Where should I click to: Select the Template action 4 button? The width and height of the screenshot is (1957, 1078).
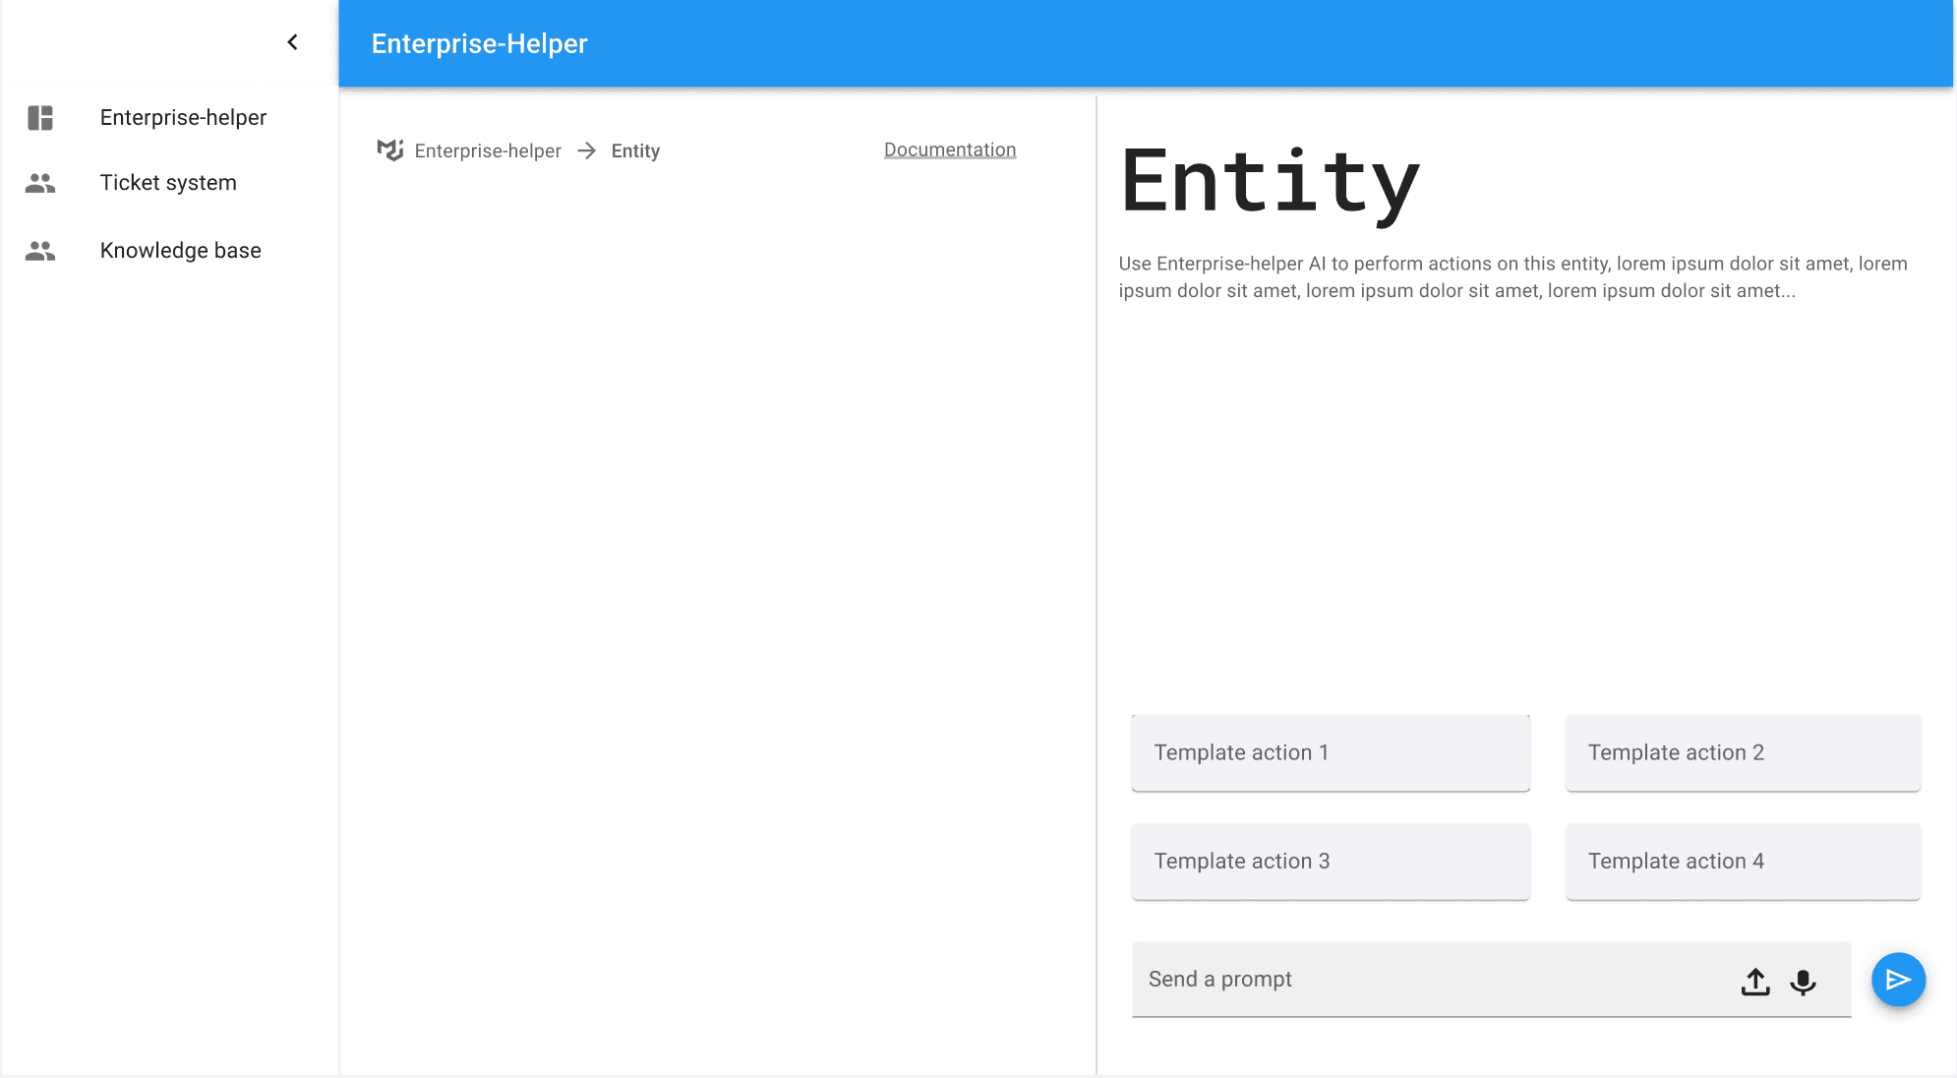pos(1742,861)
